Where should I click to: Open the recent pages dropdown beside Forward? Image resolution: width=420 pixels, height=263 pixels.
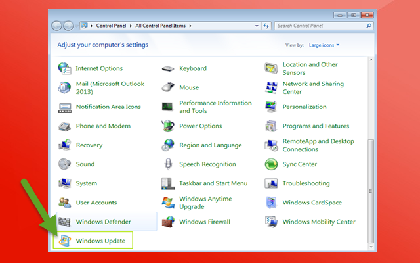click(x=76, y=26)
